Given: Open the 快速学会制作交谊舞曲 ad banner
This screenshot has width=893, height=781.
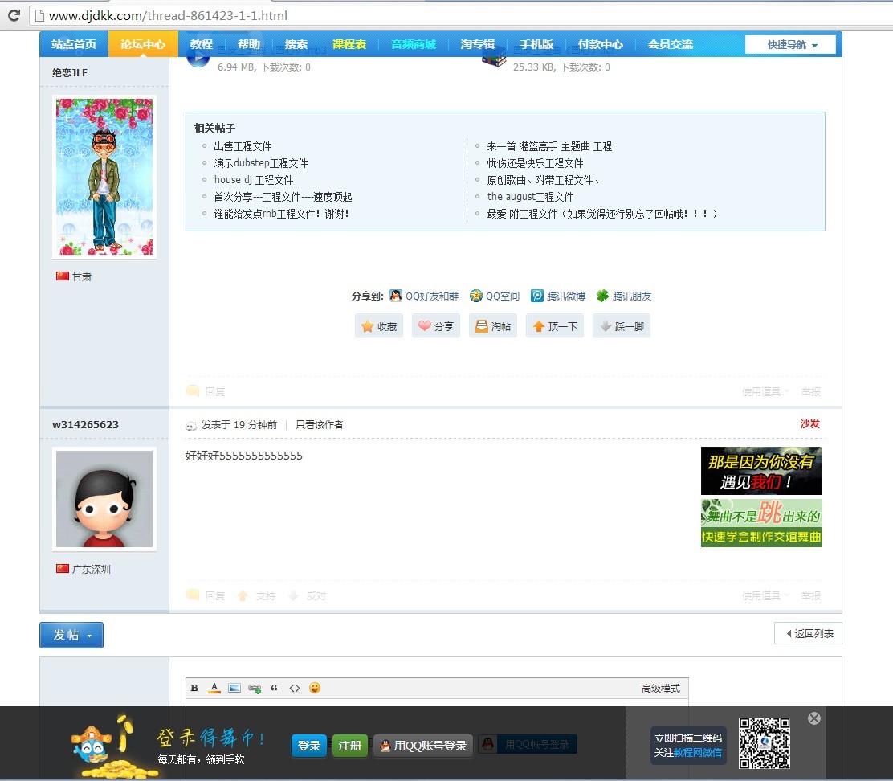Looking at the screenshot, I should (x=761, y=523).
